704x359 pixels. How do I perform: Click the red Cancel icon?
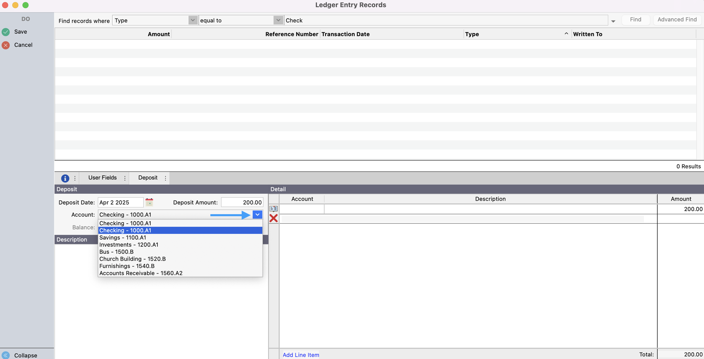click(6, 45)
